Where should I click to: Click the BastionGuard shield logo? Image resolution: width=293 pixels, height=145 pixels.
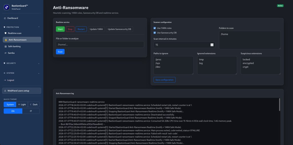7,7
